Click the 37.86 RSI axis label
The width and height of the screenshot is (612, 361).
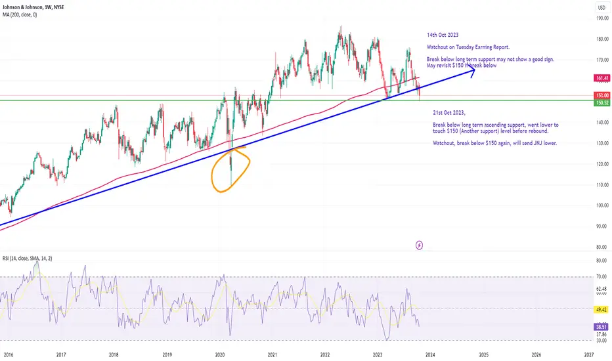coord(602,335)
